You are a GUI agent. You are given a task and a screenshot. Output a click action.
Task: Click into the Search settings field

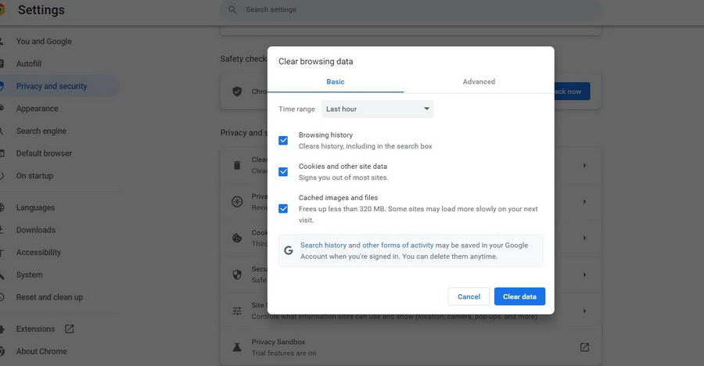tap(391, 10)
